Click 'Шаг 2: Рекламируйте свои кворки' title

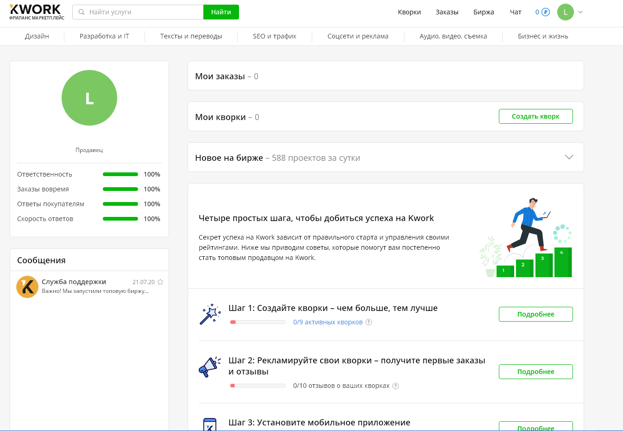[x=357, y=366]
